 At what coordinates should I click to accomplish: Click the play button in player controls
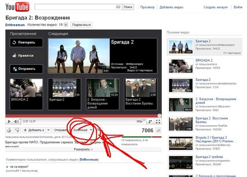(x=9, y=121)
